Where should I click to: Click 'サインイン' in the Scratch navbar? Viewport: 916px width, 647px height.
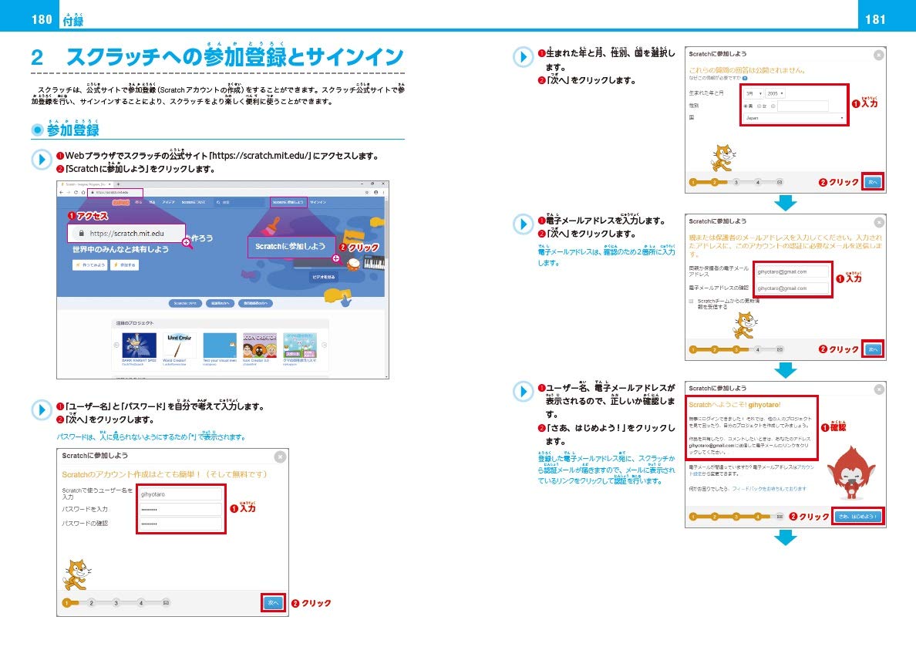click(x=317, y=202)
